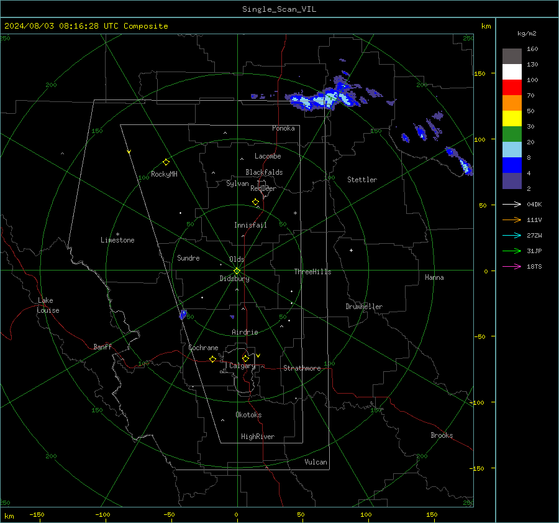Image resolution: width=559 pixels, height=523 pixels.
Task: Click the Sundre town label
Action: (188, 257)
